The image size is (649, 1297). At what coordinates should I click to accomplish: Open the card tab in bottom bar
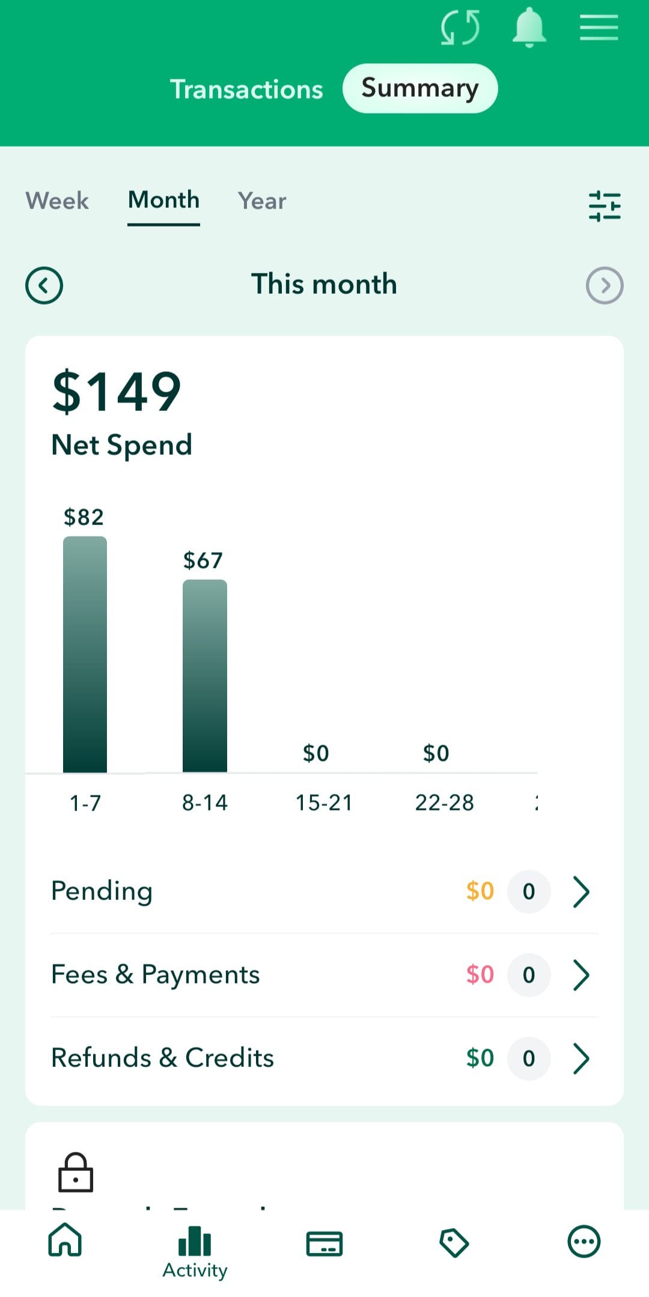click(324, 1242)
